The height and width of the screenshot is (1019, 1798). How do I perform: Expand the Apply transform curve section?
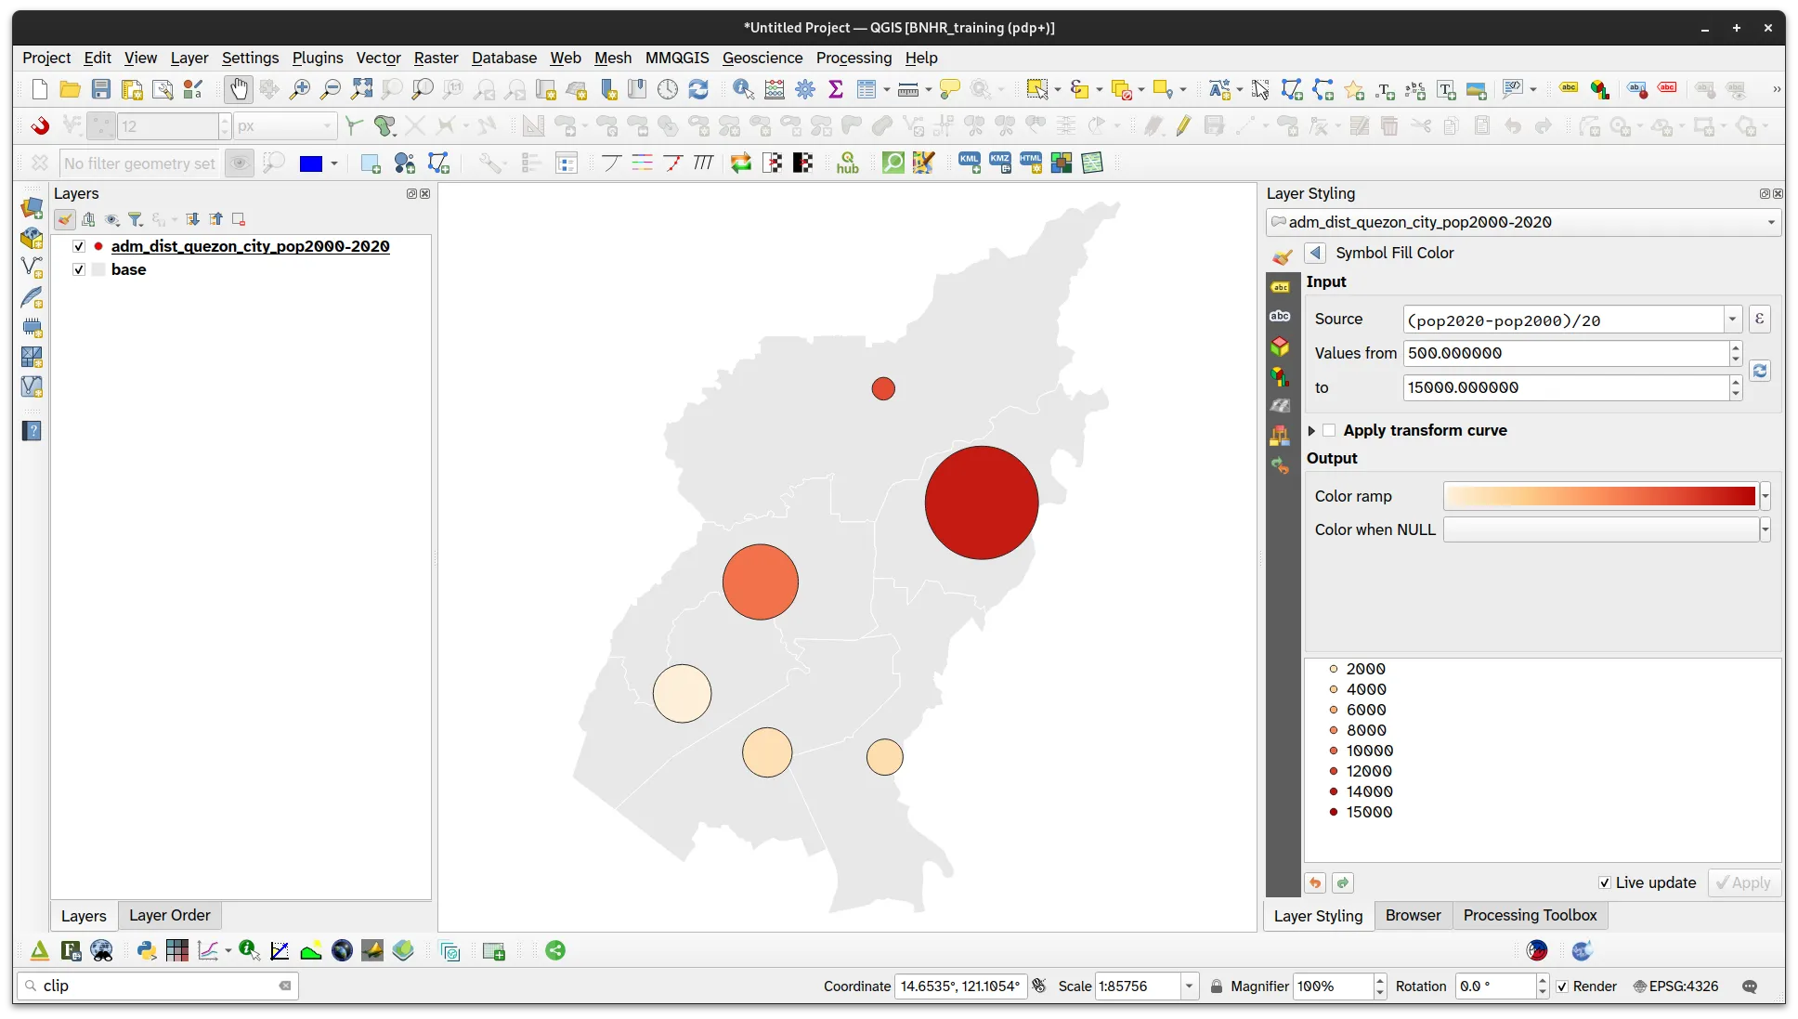click(1311, 430)
